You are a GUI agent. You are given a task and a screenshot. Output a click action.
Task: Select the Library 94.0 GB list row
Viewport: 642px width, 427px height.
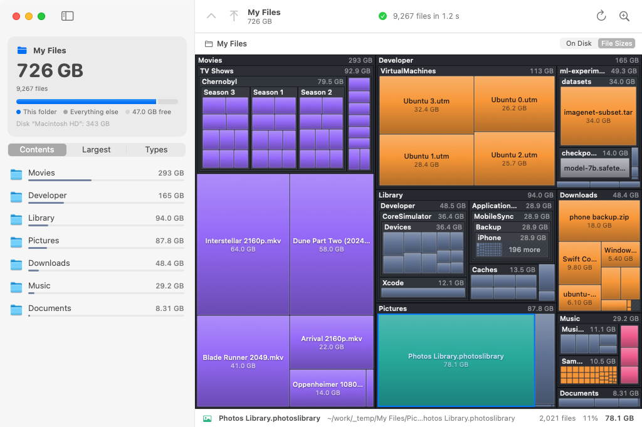(97, 219)
